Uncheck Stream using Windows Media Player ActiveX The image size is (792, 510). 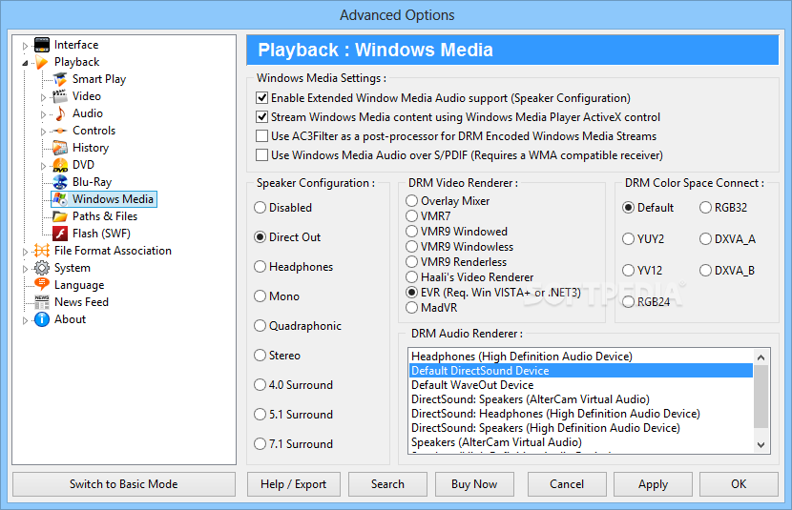pyautogui.click(x=261, y=117)
